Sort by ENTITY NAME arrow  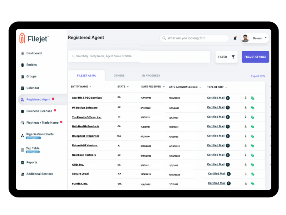90,87
